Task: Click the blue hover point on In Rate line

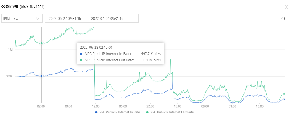Action: (41, 76)
